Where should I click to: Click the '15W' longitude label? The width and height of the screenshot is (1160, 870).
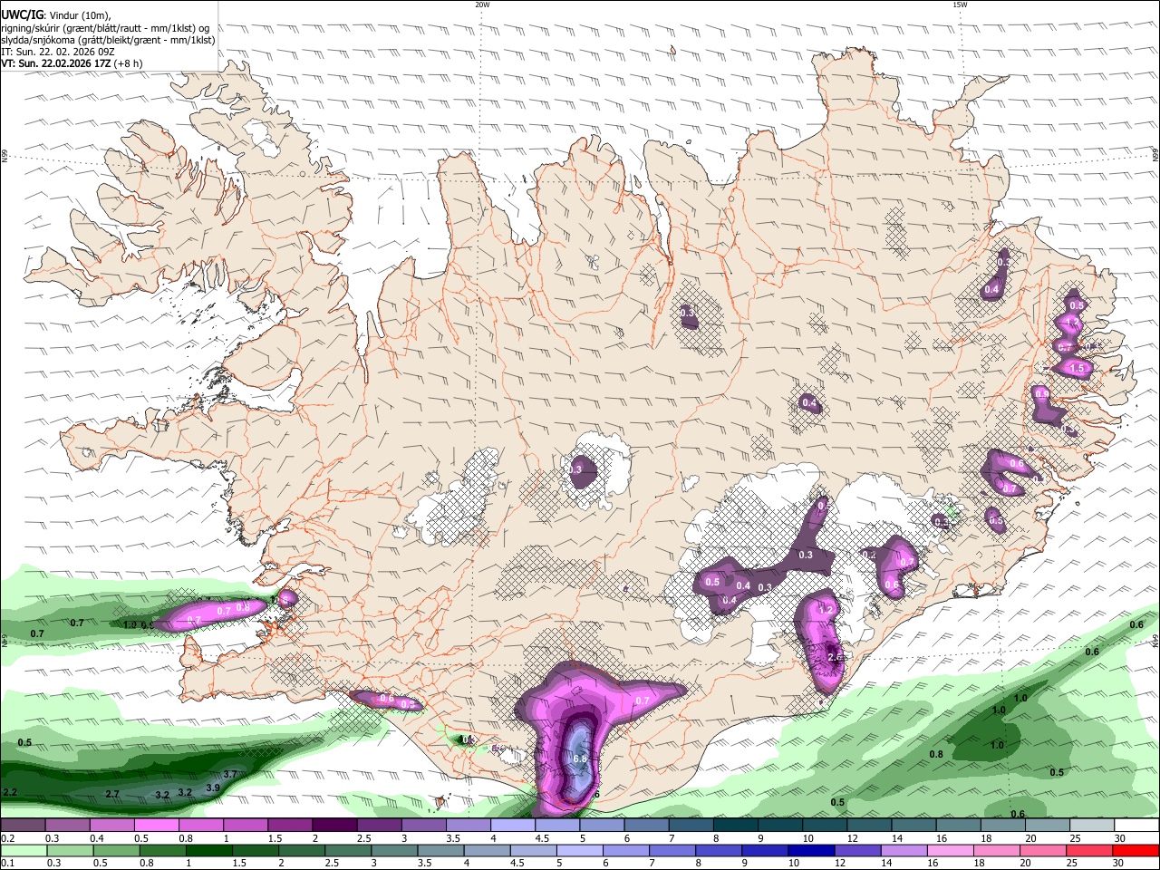(959, 5)
